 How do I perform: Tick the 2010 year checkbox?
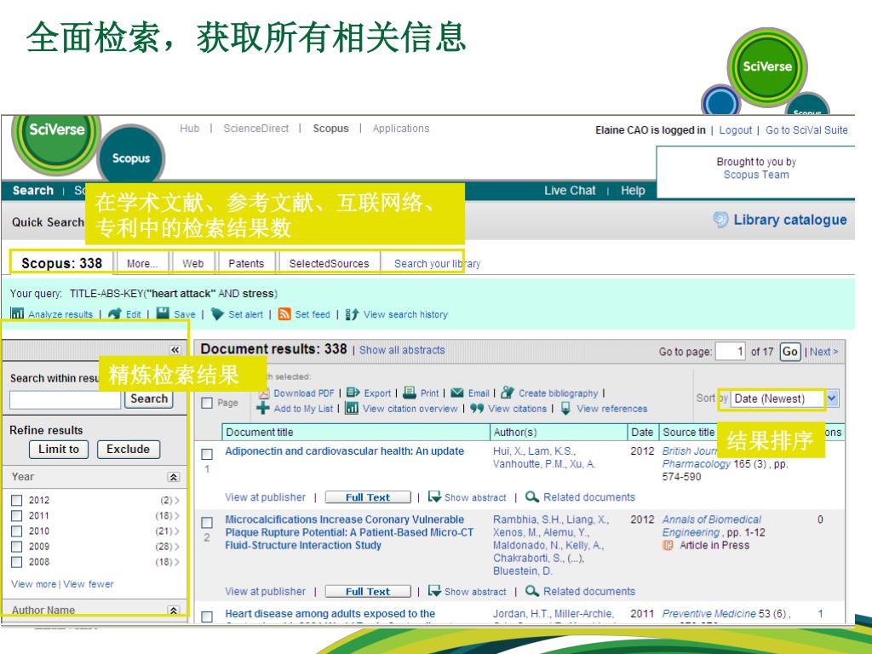coord(17,531)
